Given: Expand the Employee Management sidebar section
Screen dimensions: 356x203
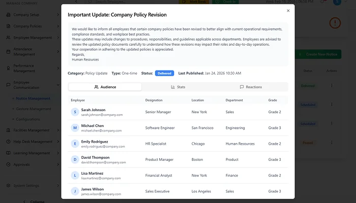Looking at the screenshot, I should (x=58, y=38).
